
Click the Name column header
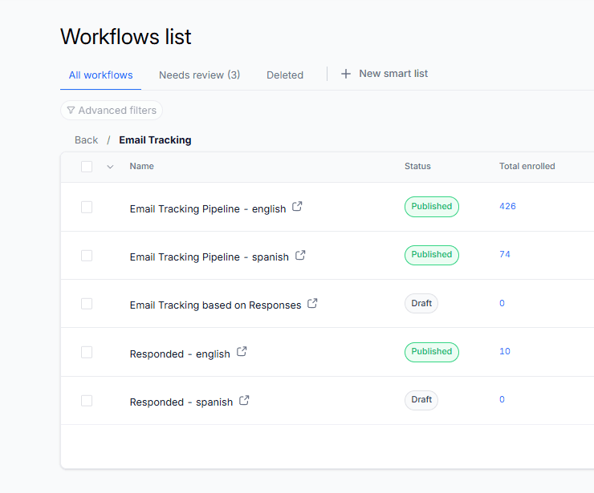tap(142, 166)
